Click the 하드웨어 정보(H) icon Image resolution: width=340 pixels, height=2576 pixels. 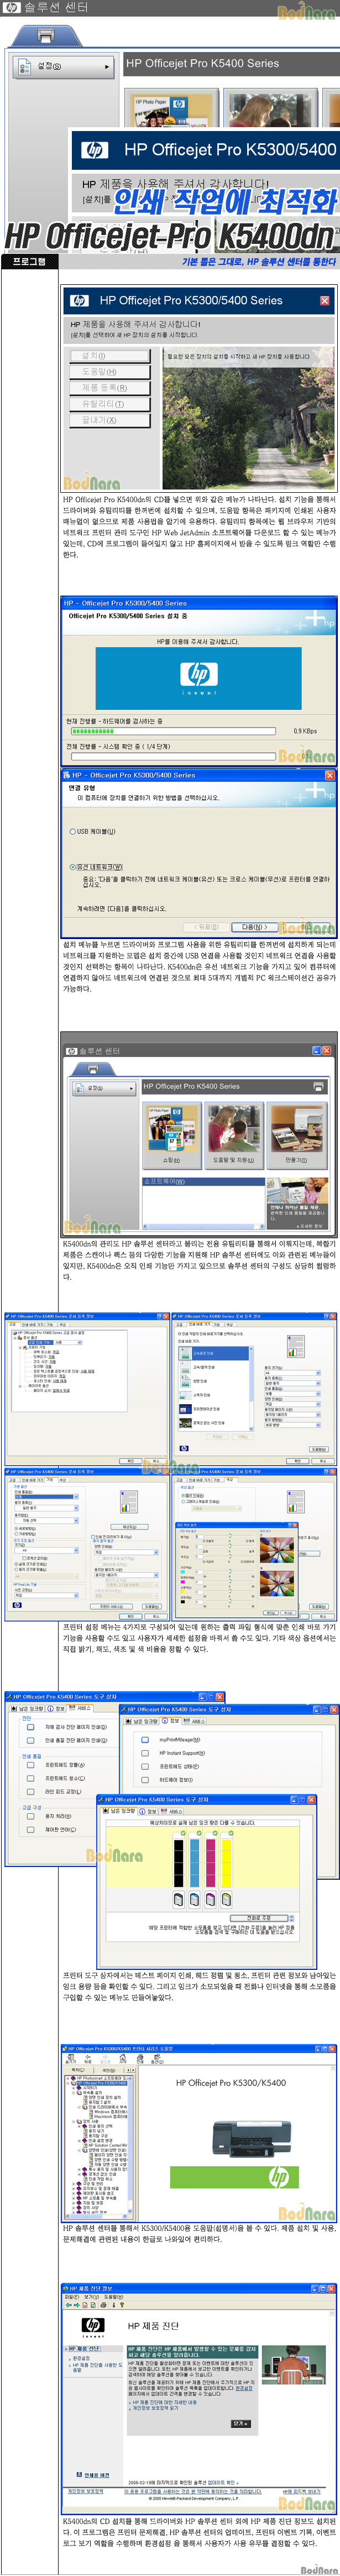coord(146,1779)
